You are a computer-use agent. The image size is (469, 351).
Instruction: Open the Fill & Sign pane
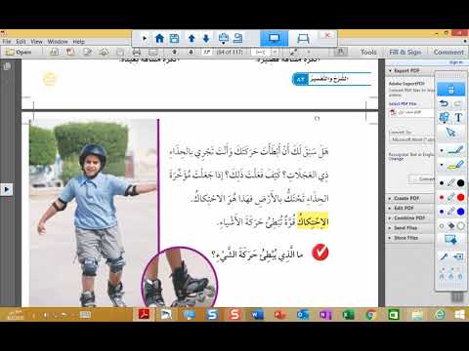[x=405, y=52]
